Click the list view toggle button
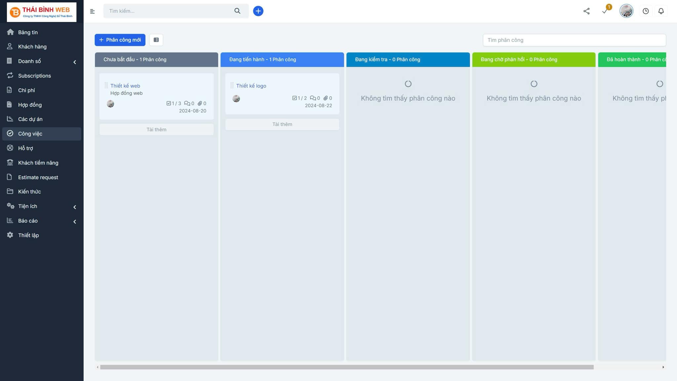 156,40
